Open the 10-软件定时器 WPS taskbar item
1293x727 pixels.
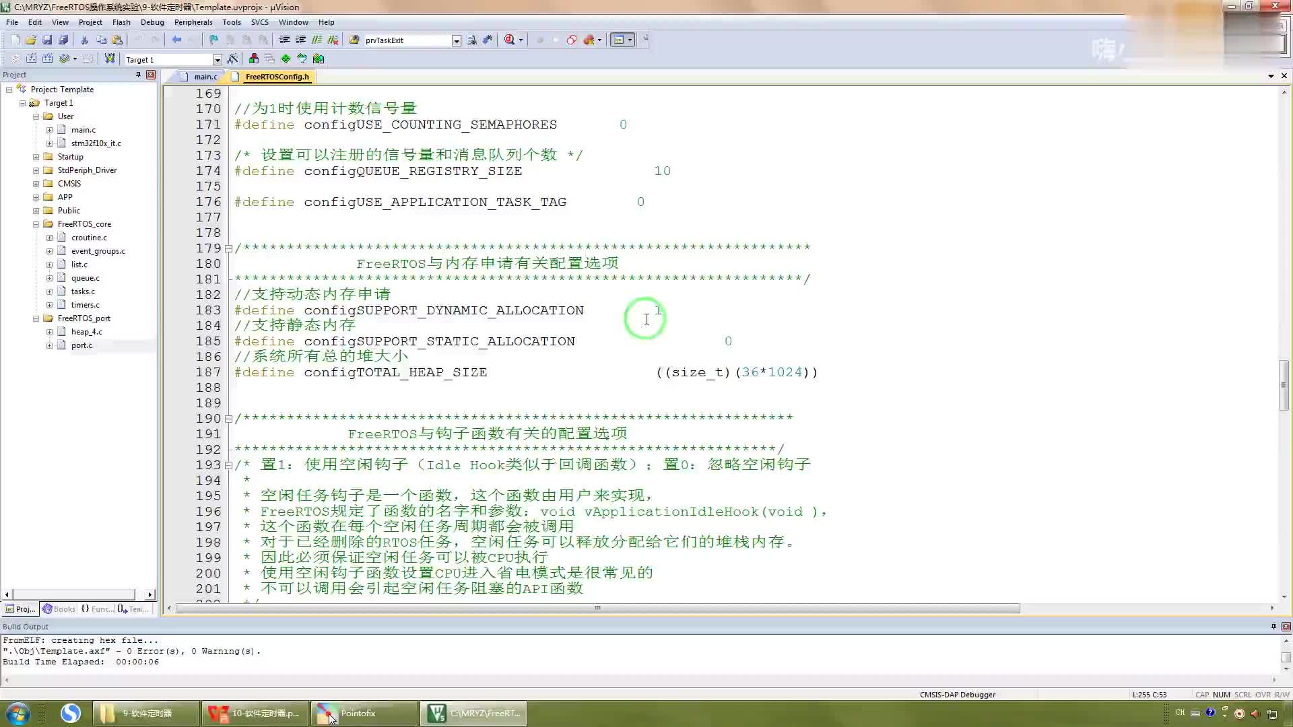[x=255, y=713]
